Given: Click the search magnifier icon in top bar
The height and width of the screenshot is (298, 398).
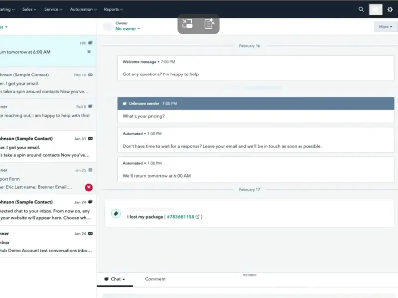Looking at the screenshot, I should click(x=361, y=9).
